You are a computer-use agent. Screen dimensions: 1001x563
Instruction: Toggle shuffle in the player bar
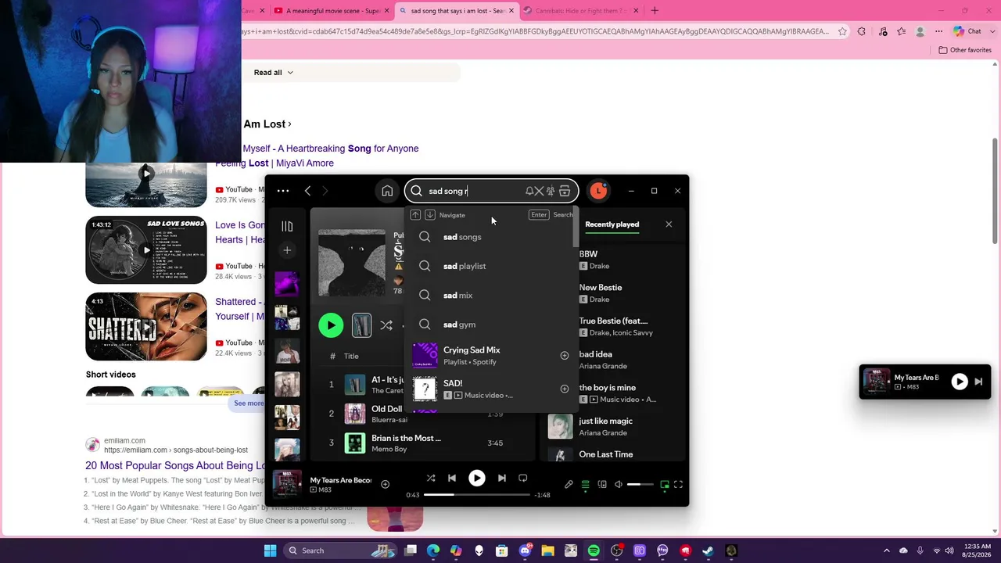[x=431, y=478]
